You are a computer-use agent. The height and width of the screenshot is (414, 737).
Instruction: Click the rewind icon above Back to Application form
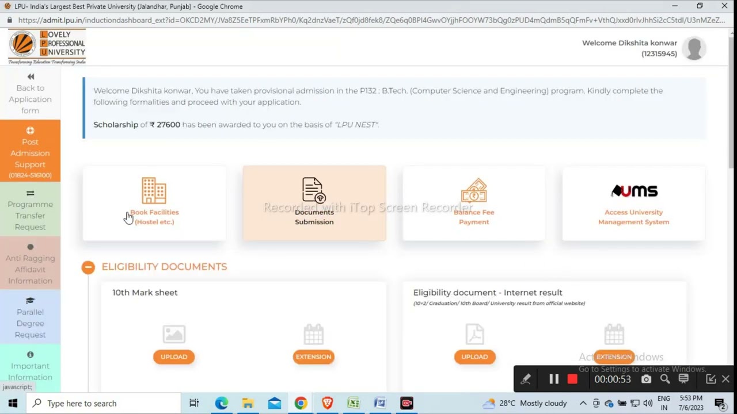[x=31, y=76]
